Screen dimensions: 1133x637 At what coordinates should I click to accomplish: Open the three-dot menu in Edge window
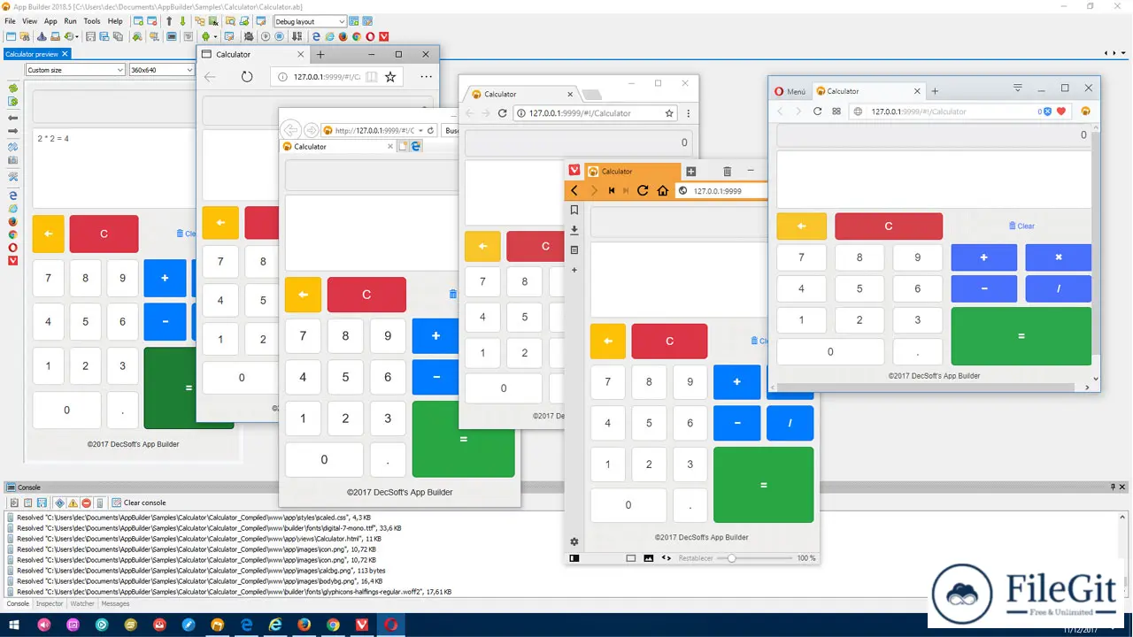point(426,77)
